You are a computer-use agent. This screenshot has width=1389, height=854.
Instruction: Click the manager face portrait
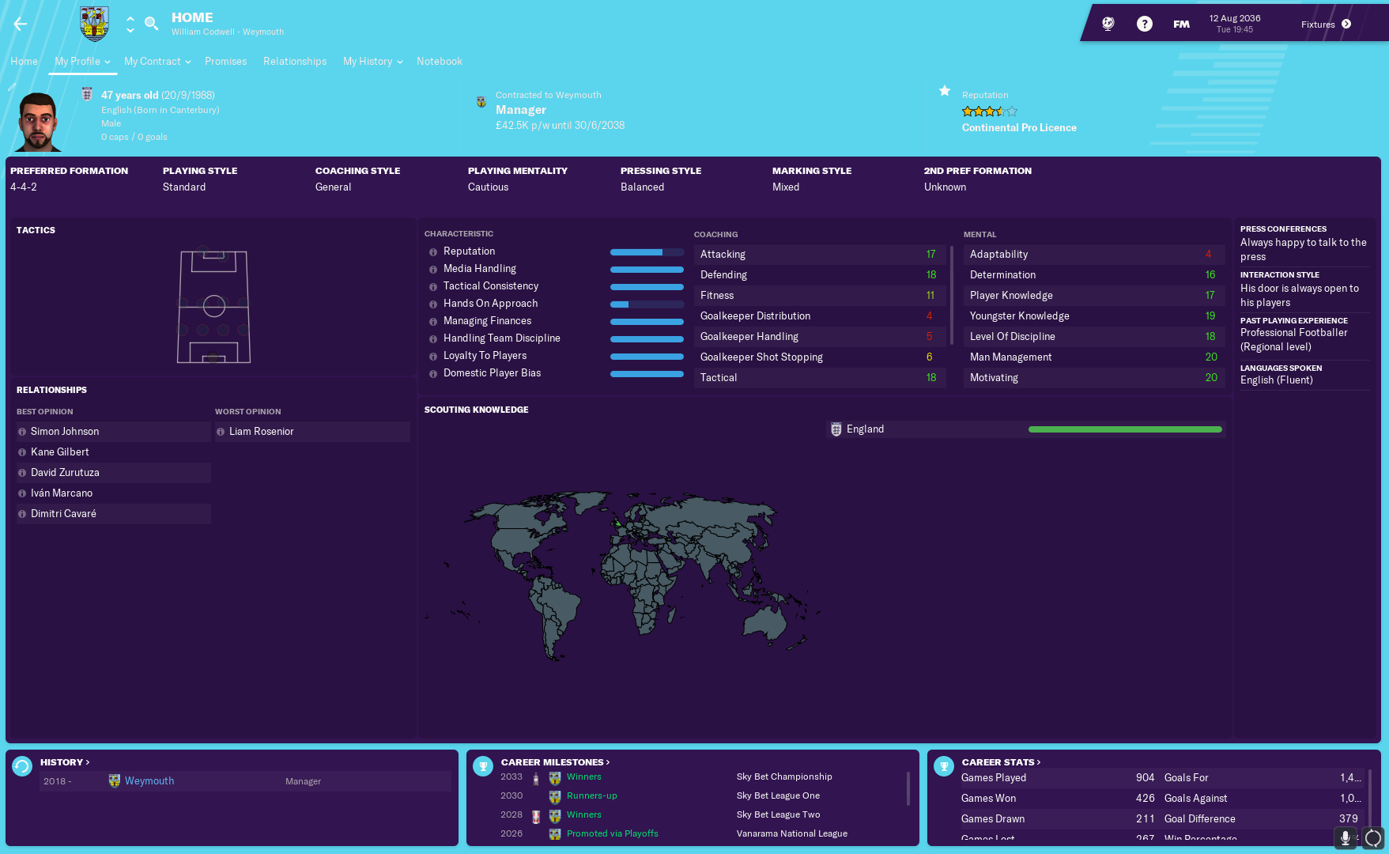pyautogui.click(x=37, y=122)
